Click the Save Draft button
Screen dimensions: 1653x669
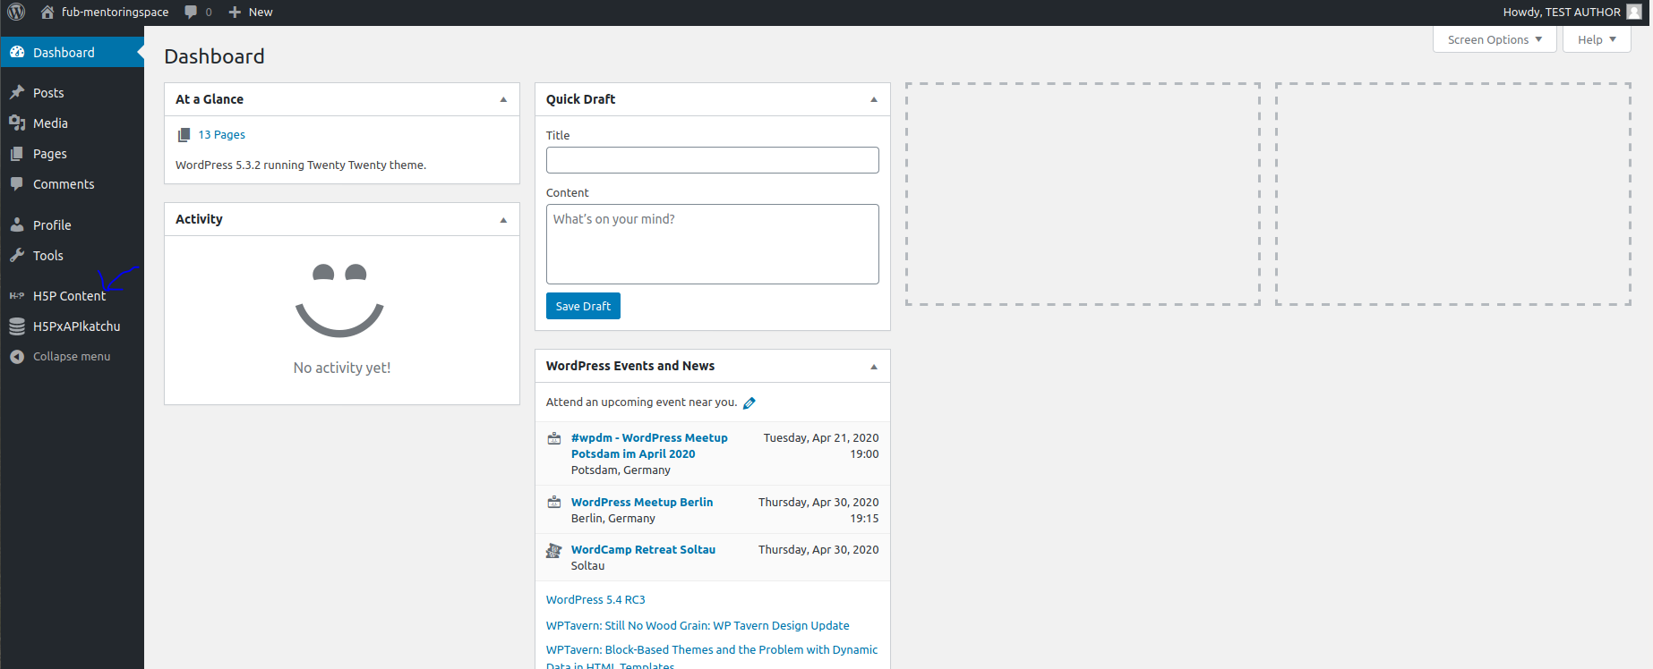[x=583, y=306]
